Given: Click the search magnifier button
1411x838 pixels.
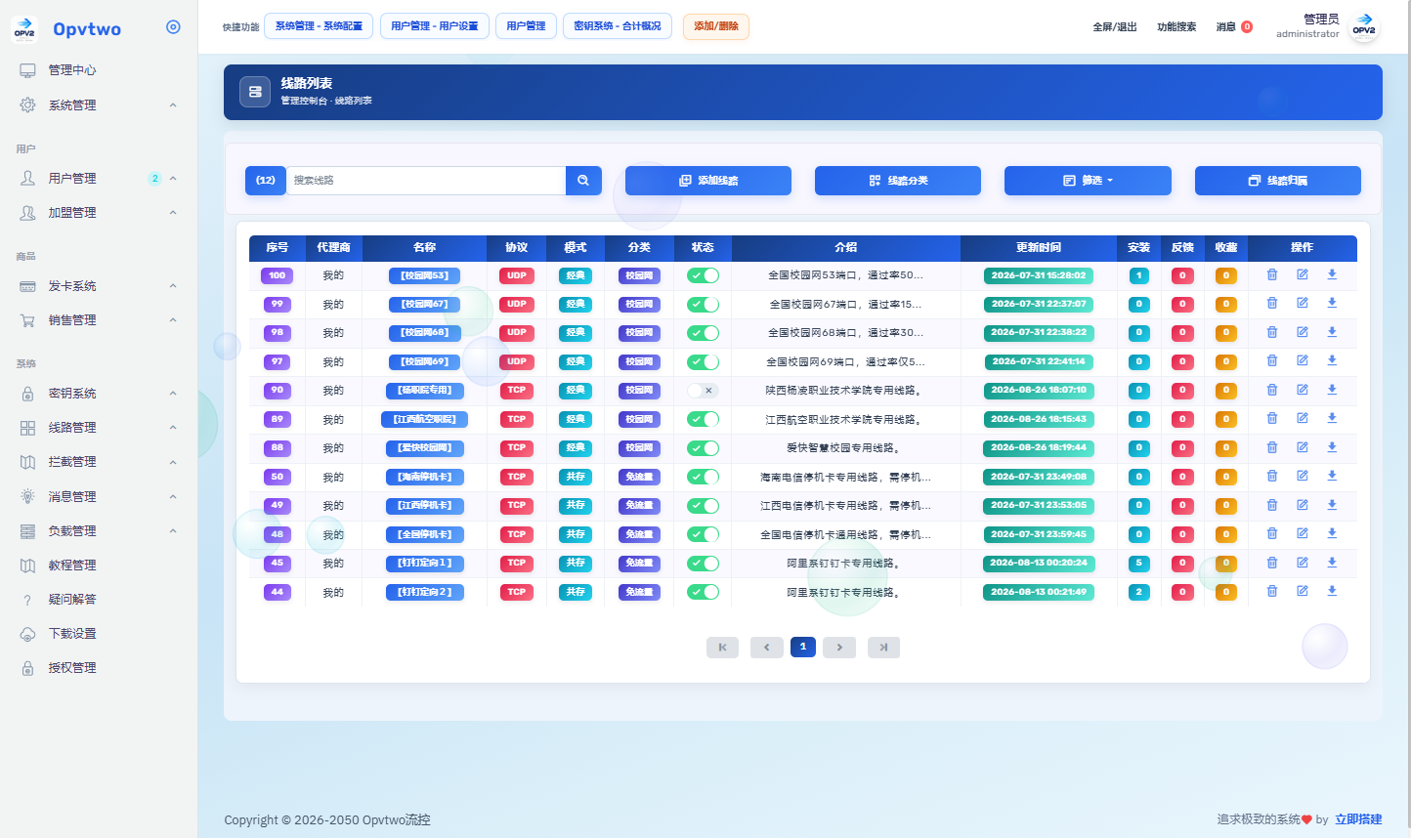Looking at the screenshot, I should point(583,181).
